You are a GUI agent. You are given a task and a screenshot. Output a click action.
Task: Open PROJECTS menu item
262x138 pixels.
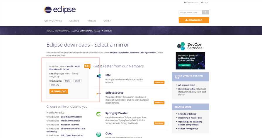91,21
